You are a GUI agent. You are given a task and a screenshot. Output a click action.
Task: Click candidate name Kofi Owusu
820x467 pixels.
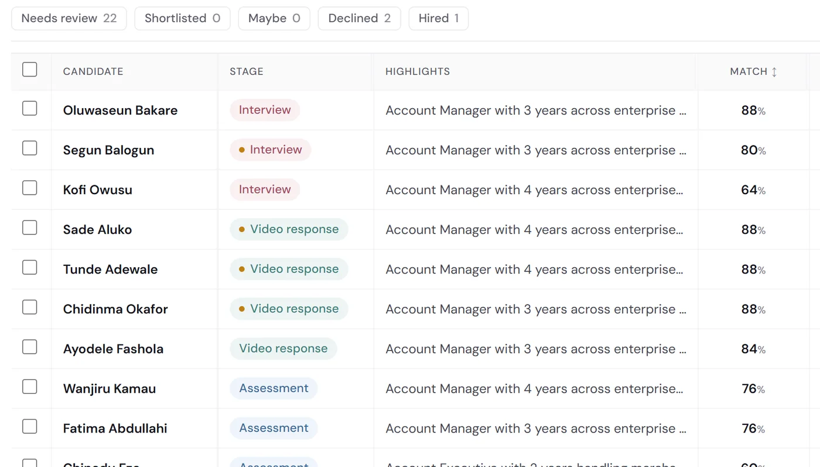pos(98,190)
